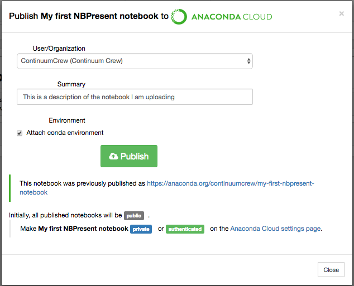The height and width of the screenshot is (286, 354).
Task: Click the User/Organization field label
Action: pyautogui.click(x=59, y=49)
